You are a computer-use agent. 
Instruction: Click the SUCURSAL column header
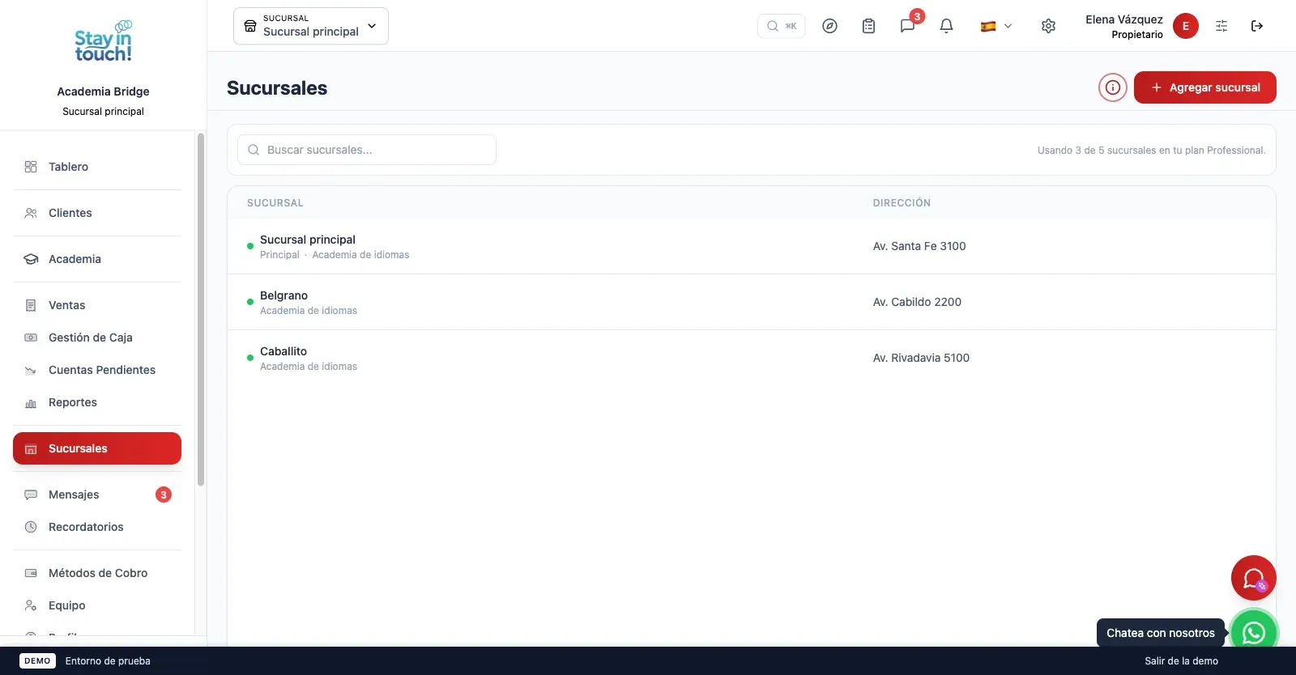[275, 203]
